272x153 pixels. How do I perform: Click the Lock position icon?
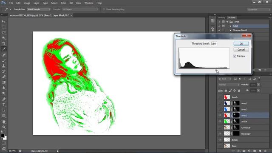(x=235, y=91)
